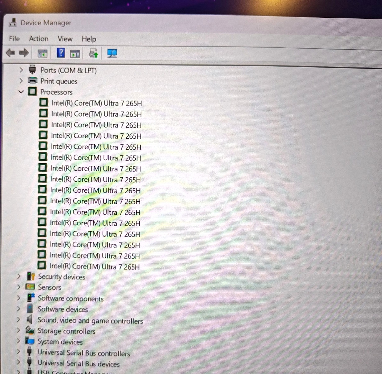Select the System devices folder icon
This screenshot has height=374, width=382.
(x=30, y=340)
